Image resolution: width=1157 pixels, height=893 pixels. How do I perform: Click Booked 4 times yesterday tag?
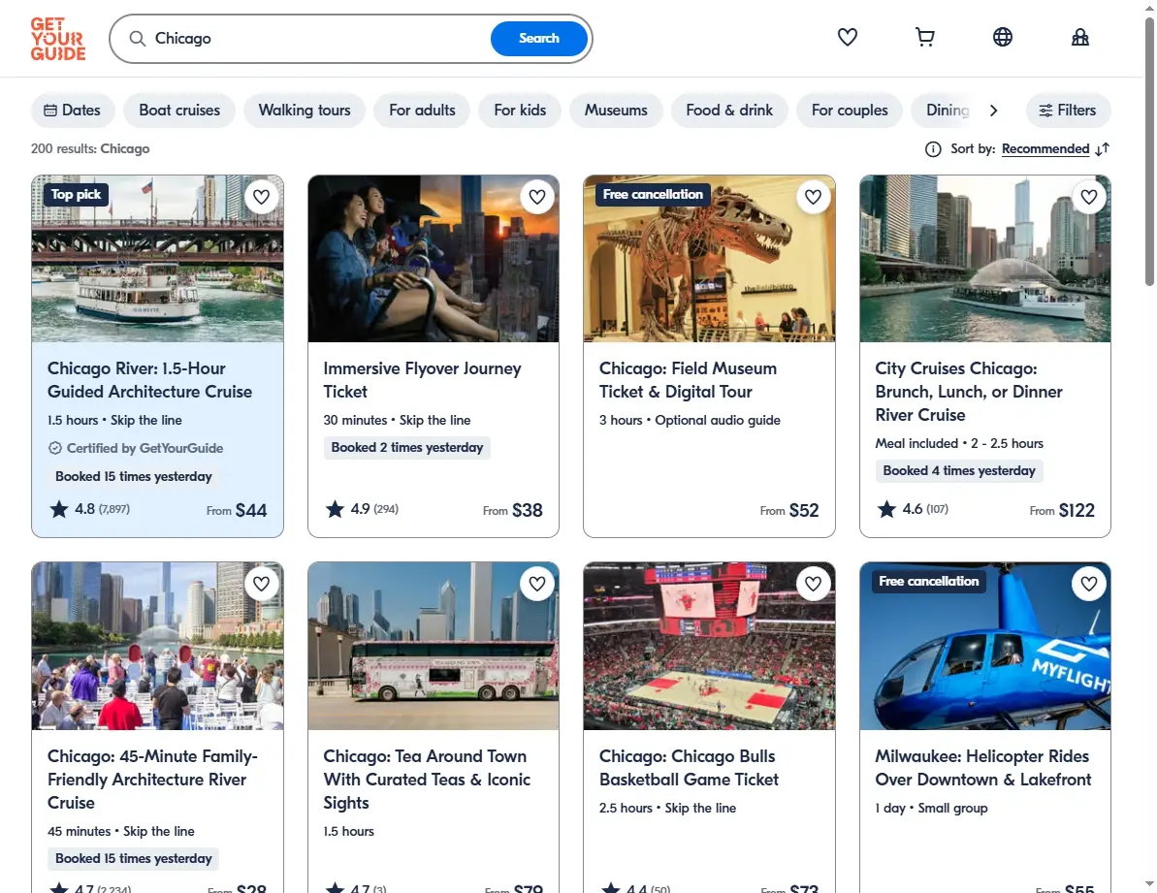[x=959, y=471]
